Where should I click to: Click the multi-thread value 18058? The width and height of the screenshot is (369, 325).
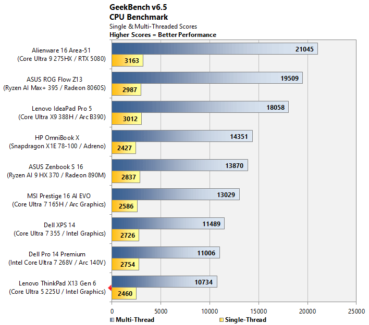pyautogui.click(x=275, y=107)
